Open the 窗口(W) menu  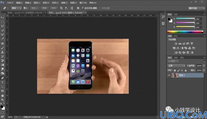(x=83, y=3)
